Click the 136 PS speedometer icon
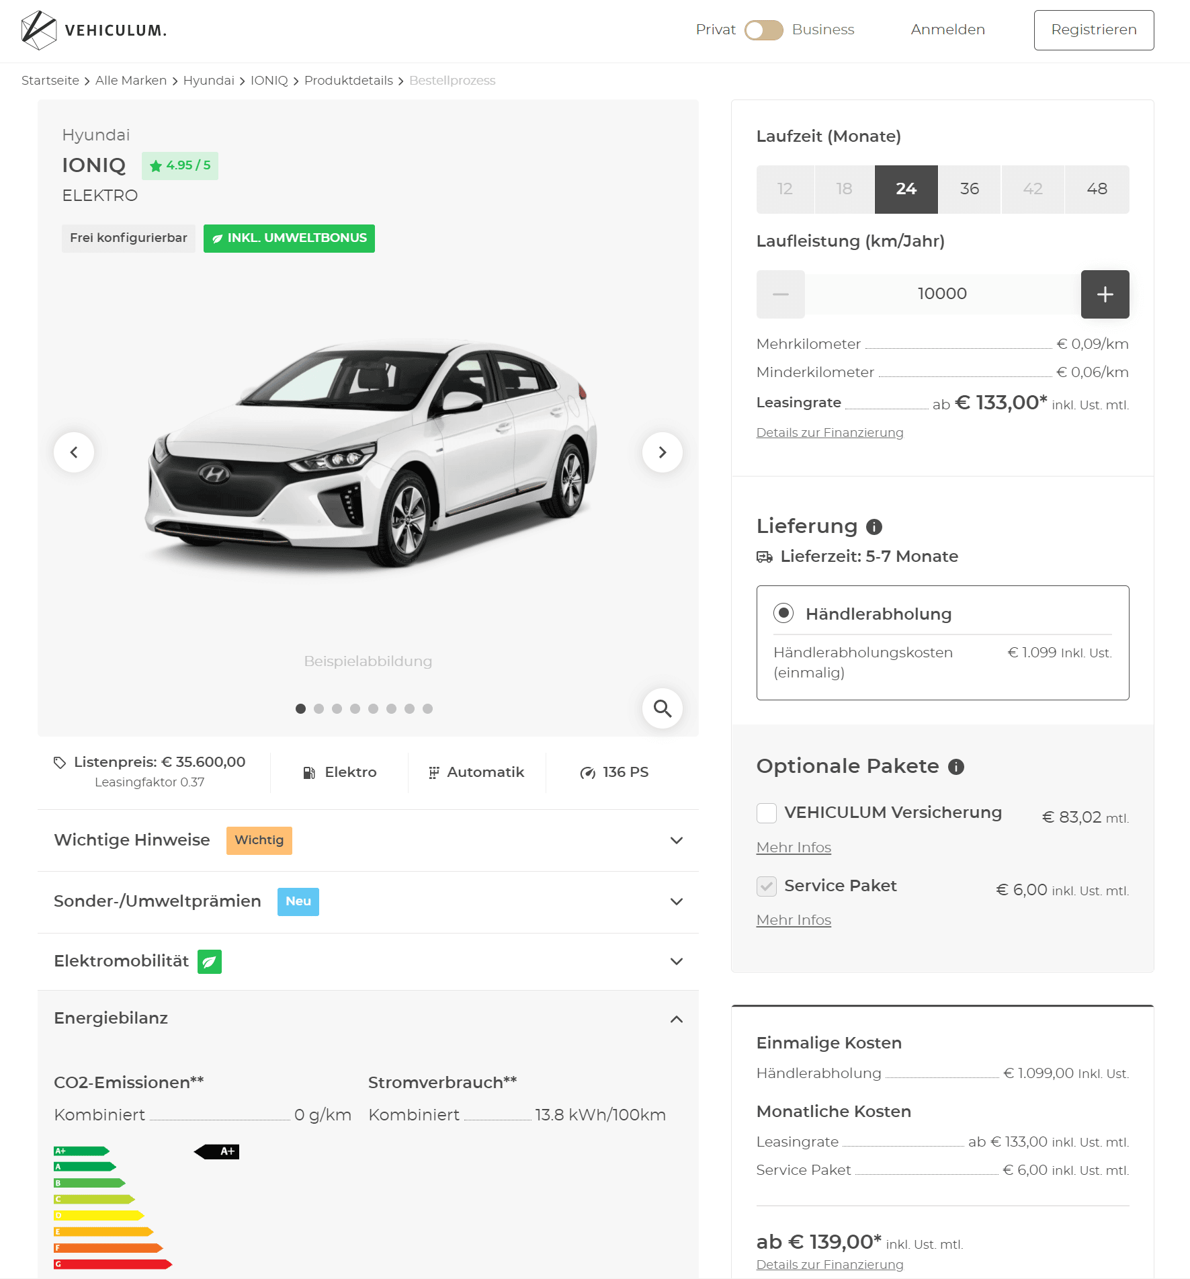Viewport: 1190px width, 1279px height. 588,773
